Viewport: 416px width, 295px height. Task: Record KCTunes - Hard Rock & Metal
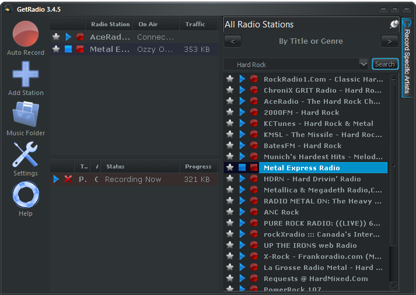click(254, 124)
